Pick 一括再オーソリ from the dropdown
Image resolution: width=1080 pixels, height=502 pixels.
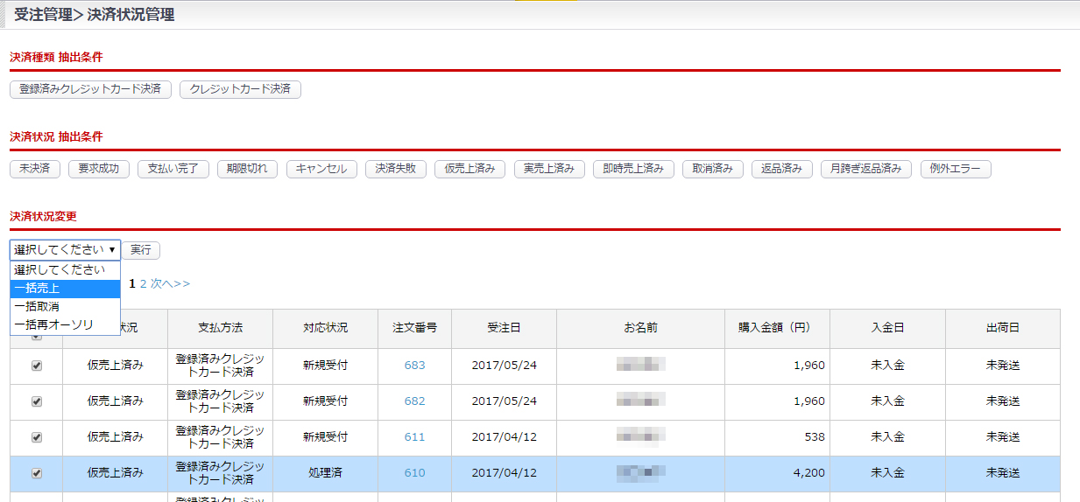(65, 325)
